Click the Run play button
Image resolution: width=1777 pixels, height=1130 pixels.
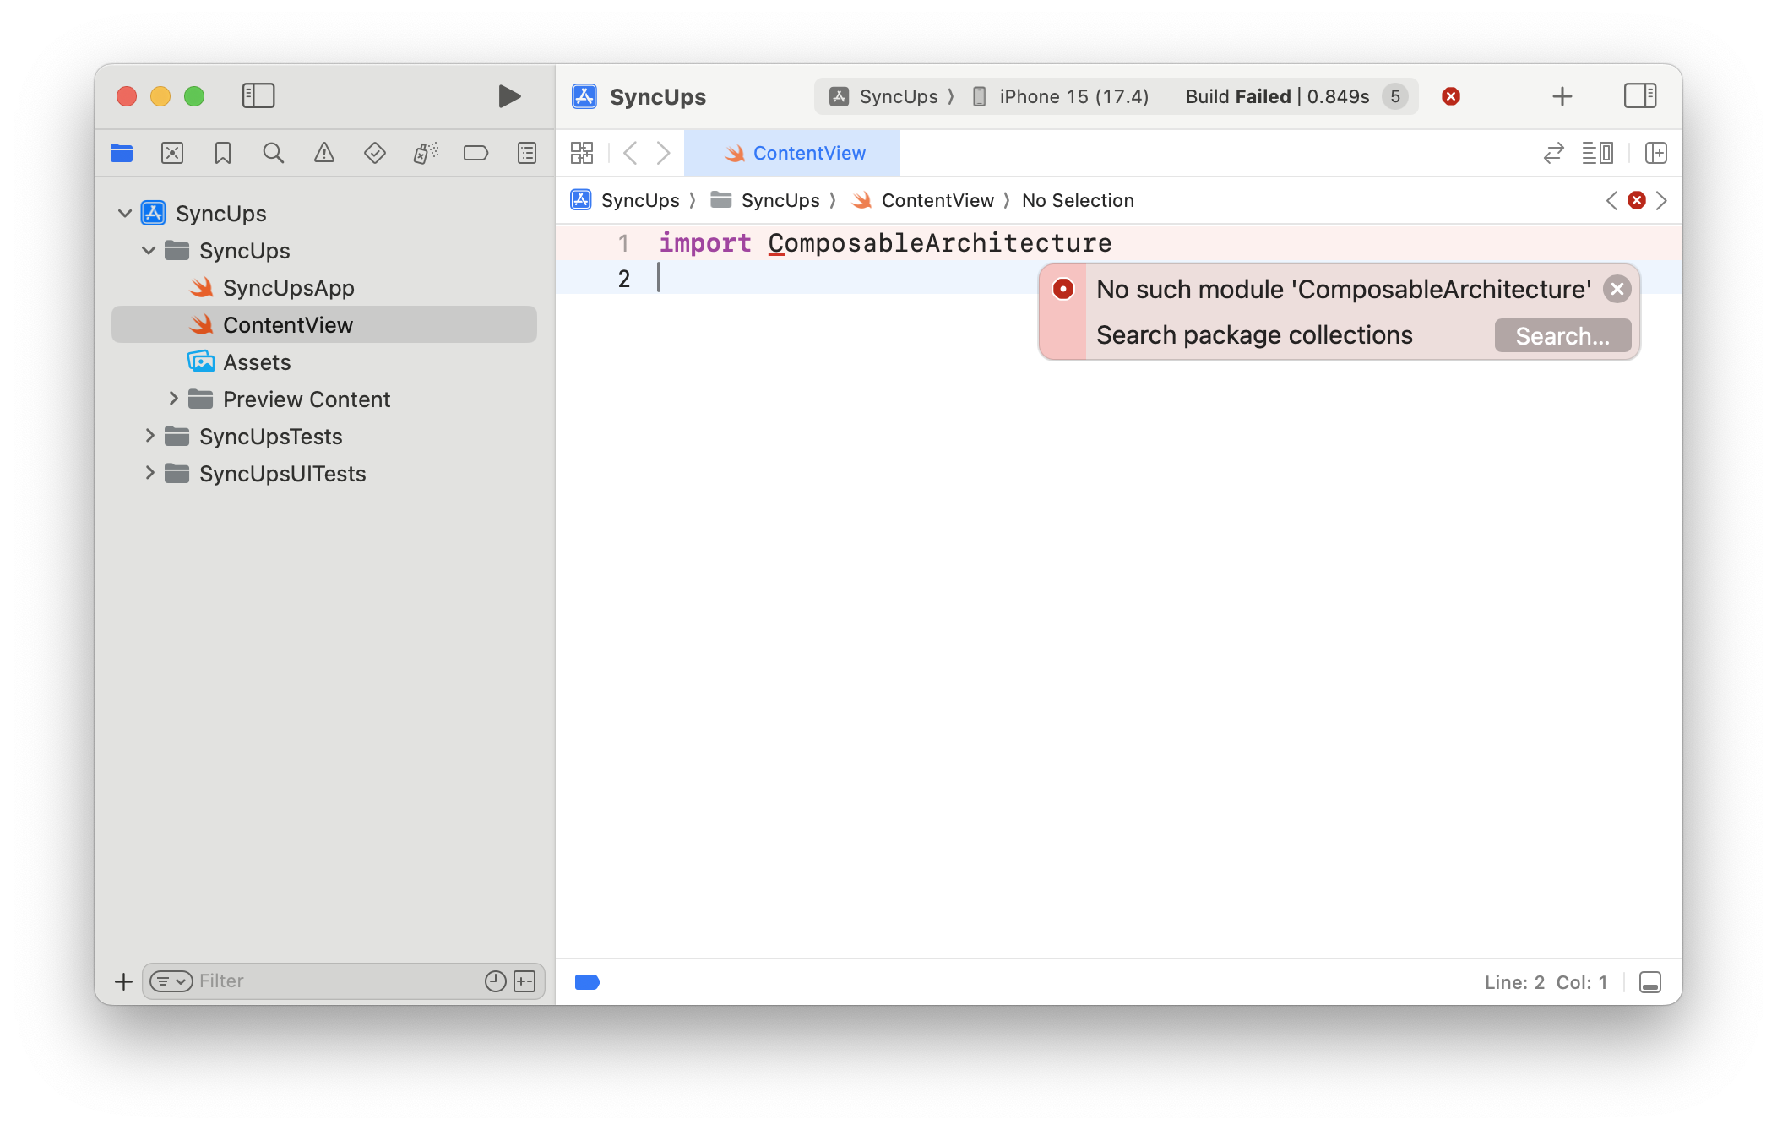pyautogui.click(x=509, y=96)
